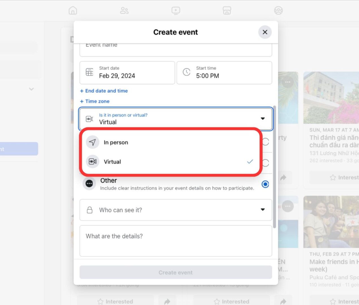This screenshot has width=359, height=305.
Task: Open the Start date field Feb 29, 2024
Action: click(x=127, y=73)
